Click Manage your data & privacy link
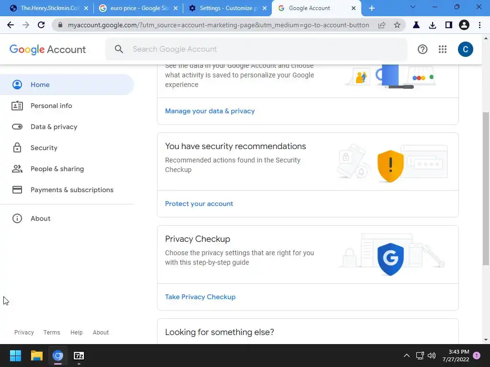Viewport: 490px width, 367px height. [210, 111]
